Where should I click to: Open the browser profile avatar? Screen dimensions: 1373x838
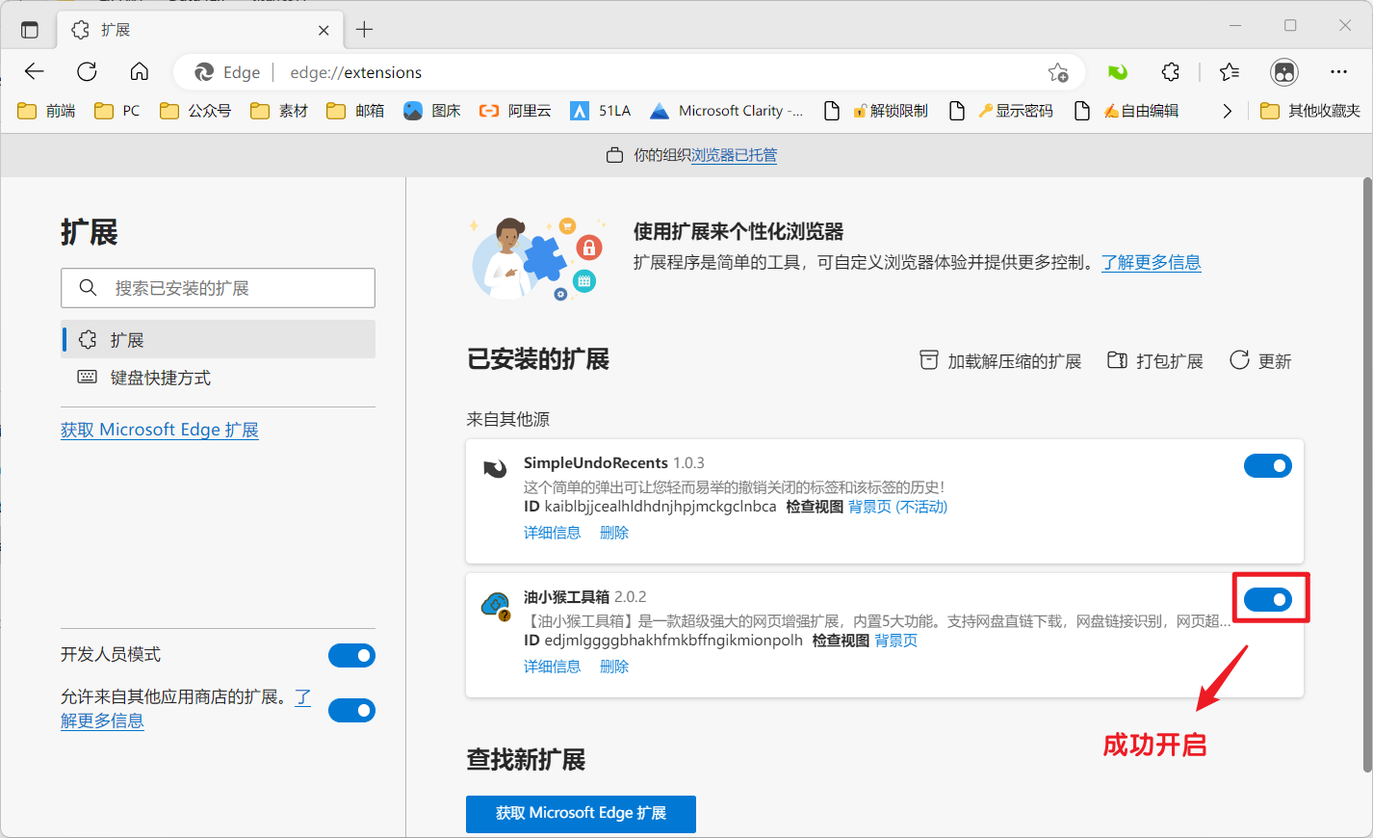[1284, 71]
